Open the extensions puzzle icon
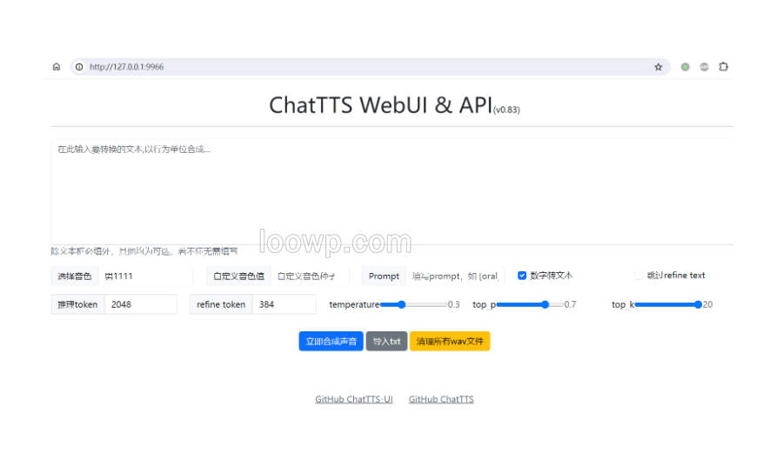This screenshot has height=460, width=763. point(724,67)
